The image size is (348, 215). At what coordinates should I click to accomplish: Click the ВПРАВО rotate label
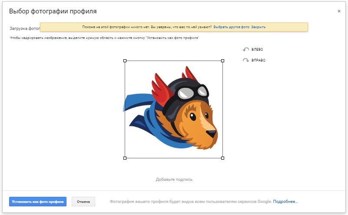coord(259,60)
